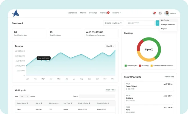The height and width of the screenshot is (114, 188).
Task: Click the teal filter button
Action: pyautogui.click(x=157, y=23)
